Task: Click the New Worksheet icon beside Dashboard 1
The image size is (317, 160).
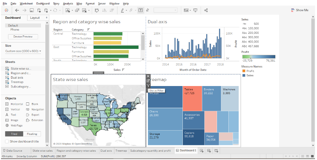Action: 202,151
